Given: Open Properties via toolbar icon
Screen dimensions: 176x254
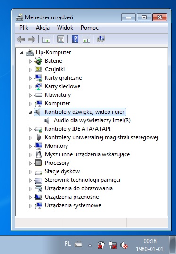Looking at the screenshot, I should click(x=60, y=39).
